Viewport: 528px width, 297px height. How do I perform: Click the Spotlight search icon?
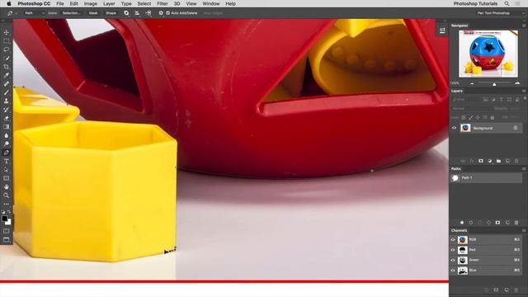click(507, 3)
